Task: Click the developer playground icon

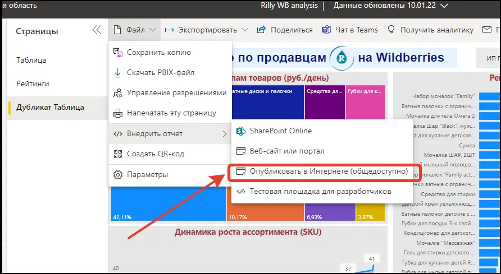Action: (x=240, y=192)
